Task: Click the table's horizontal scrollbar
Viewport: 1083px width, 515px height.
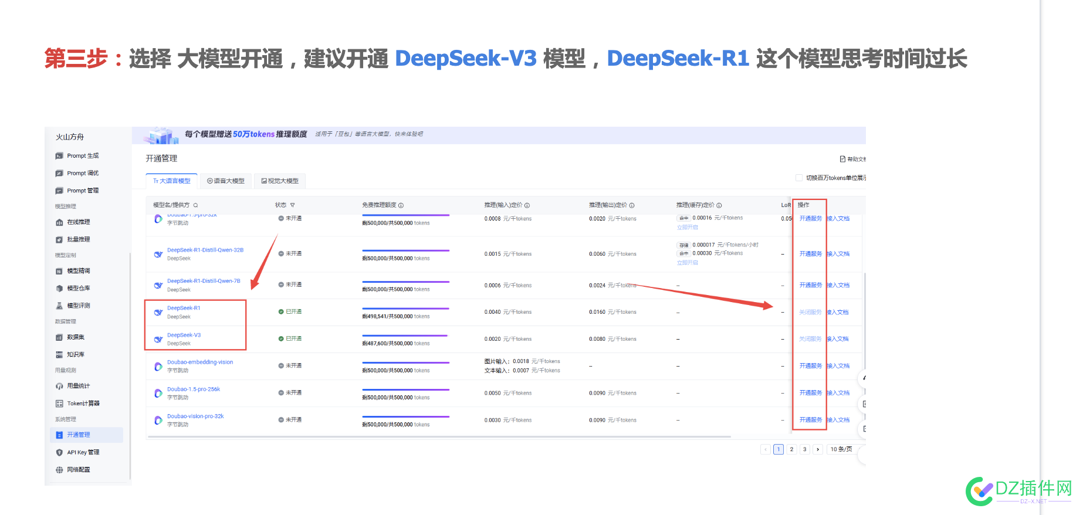Action: tap(439, 437)
